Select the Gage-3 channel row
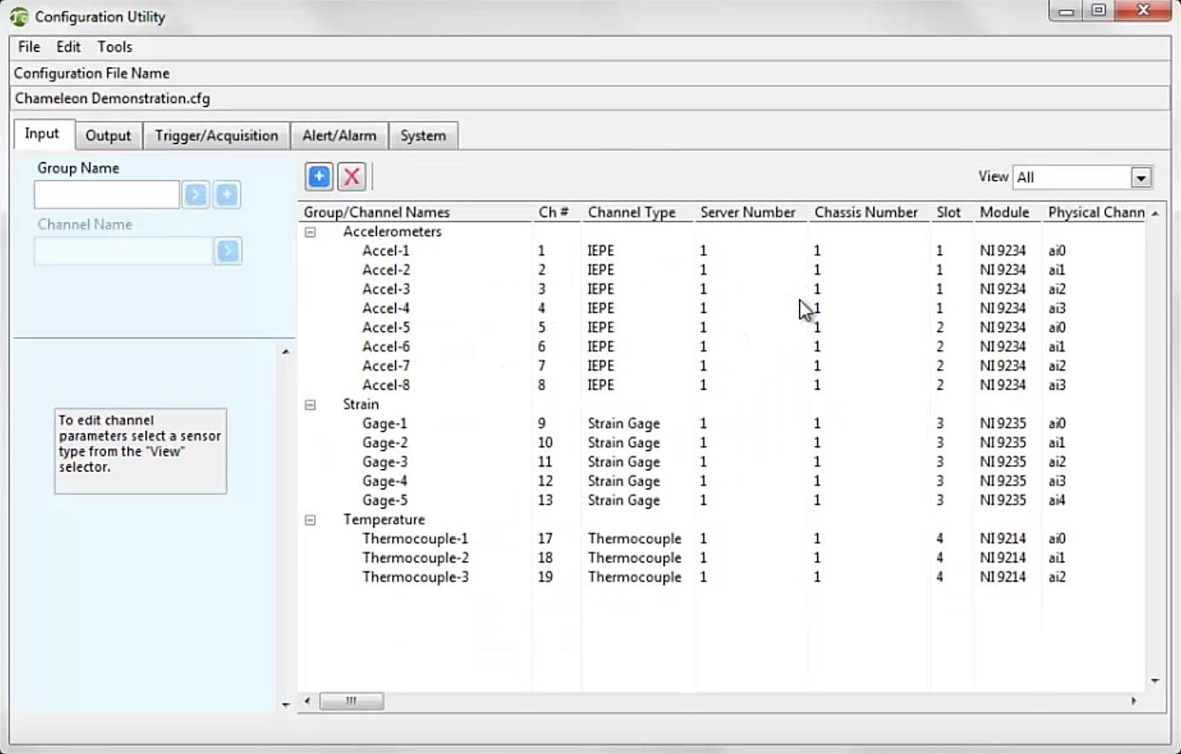The image size is (1181, 754). [x=722, y=462]
